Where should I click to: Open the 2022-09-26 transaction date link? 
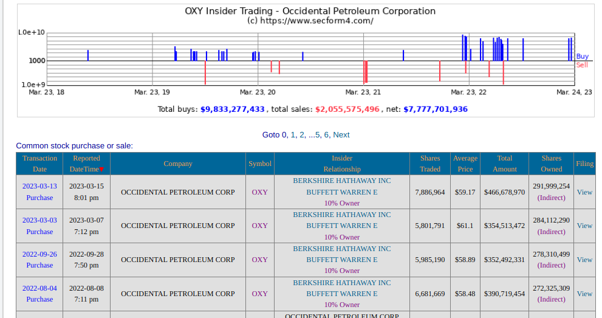pos(39,254)
